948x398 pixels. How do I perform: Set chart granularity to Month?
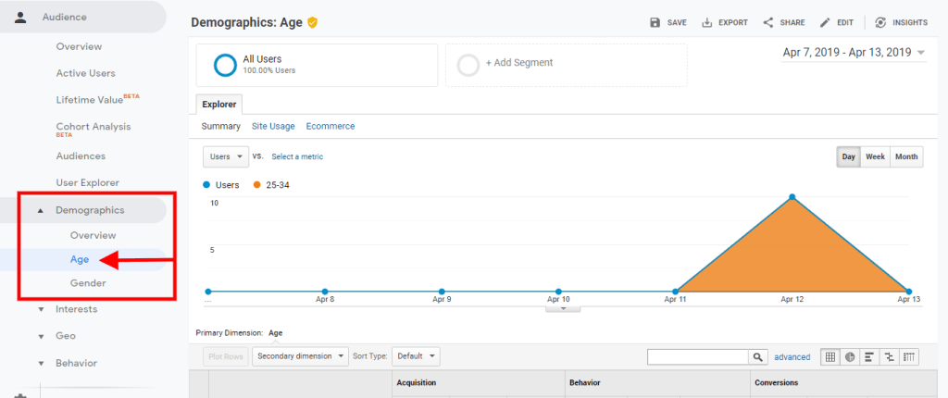pyautogui.click(x=906, y=157)
